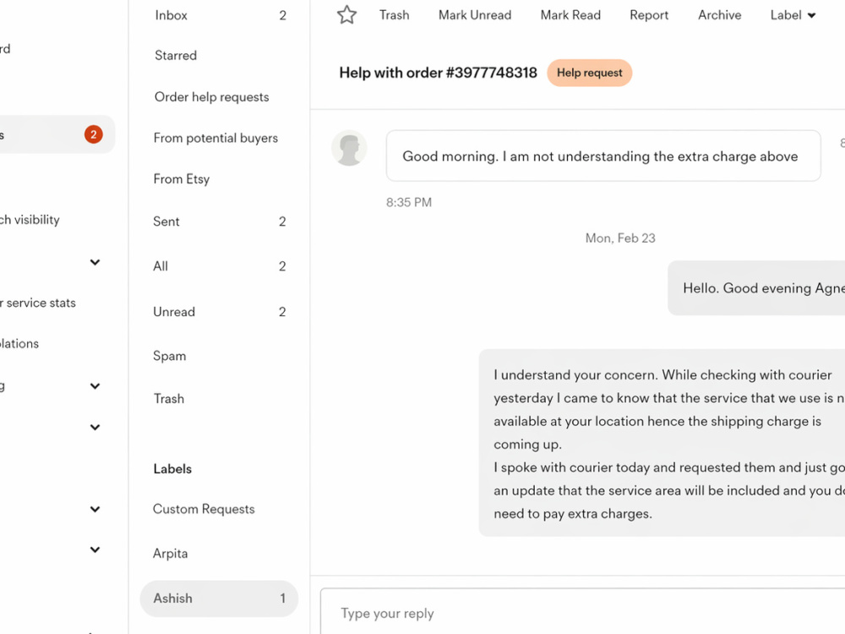Mark the conversation as Unread
Image resolution: width=845 pixels, height=634 pixels.
coord(475,15)
